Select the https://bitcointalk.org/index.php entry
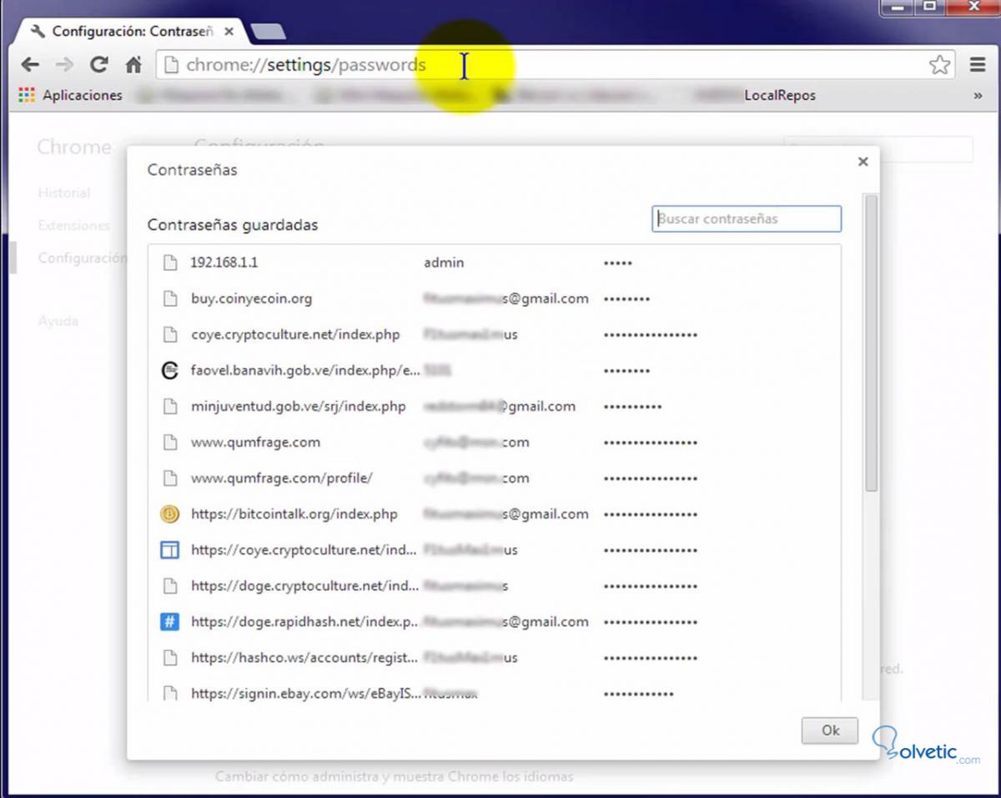Image resolution: width=1001 pixels, height=798 pixels. pos(495,514)
